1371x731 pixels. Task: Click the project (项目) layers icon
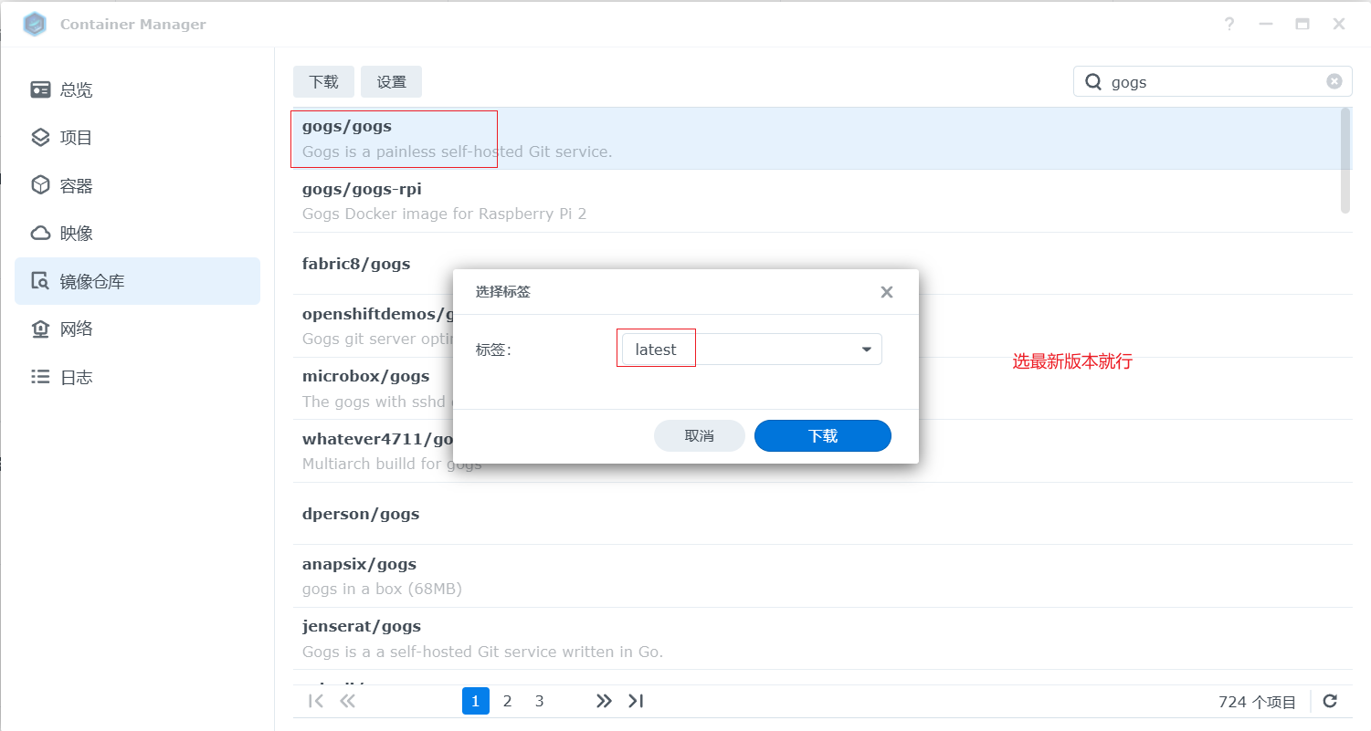tap(40, 138)
